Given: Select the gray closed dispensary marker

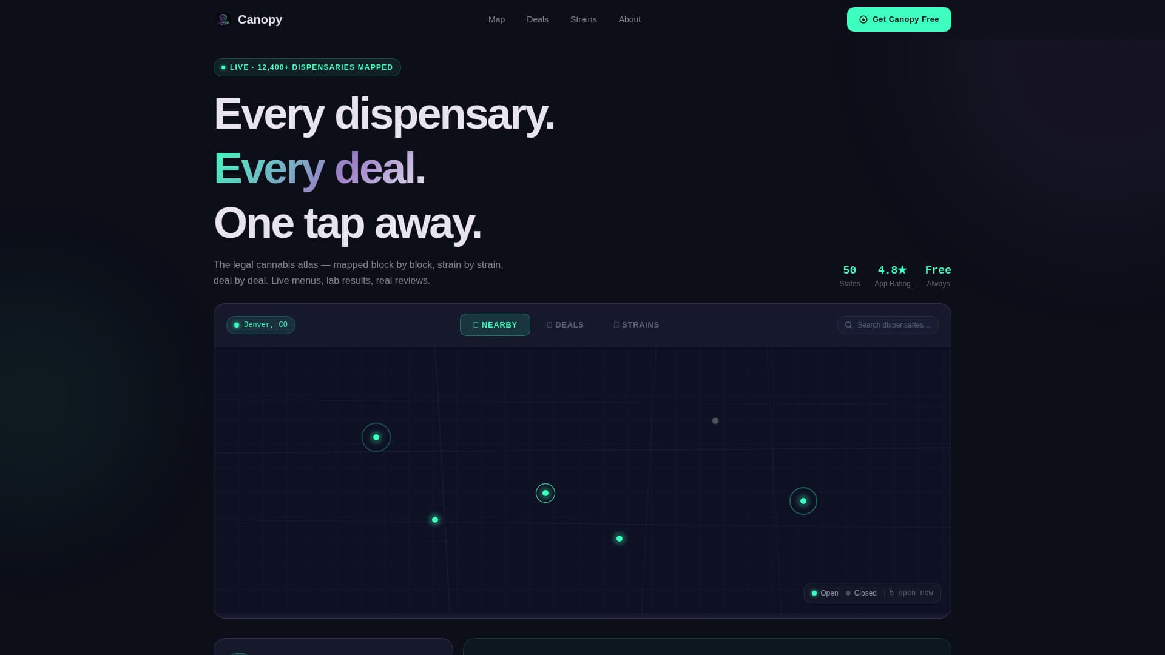Looking at the screenshot, I should (715, 421).
